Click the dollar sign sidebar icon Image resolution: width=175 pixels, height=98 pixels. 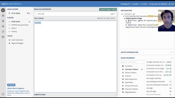[x=3, y=94]
